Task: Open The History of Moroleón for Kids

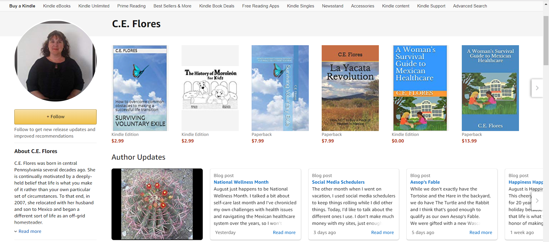Action: point(210,88)
